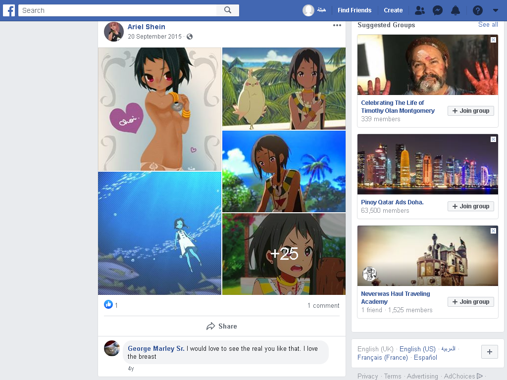Open the post options three-dots menu
Viewport: 507px width, 380px height.
(337, 25)
